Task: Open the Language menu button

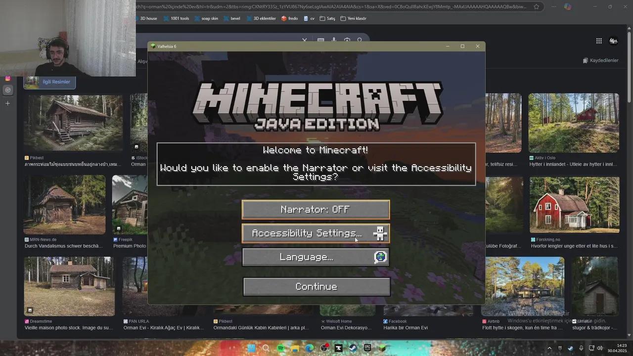Action: (x=316, y=257)
